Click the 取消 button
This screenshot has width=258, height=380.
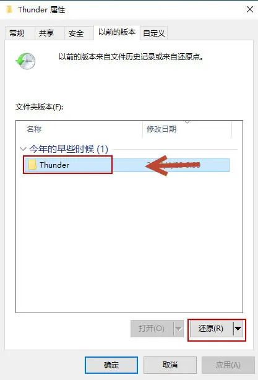tap(170, 365)
